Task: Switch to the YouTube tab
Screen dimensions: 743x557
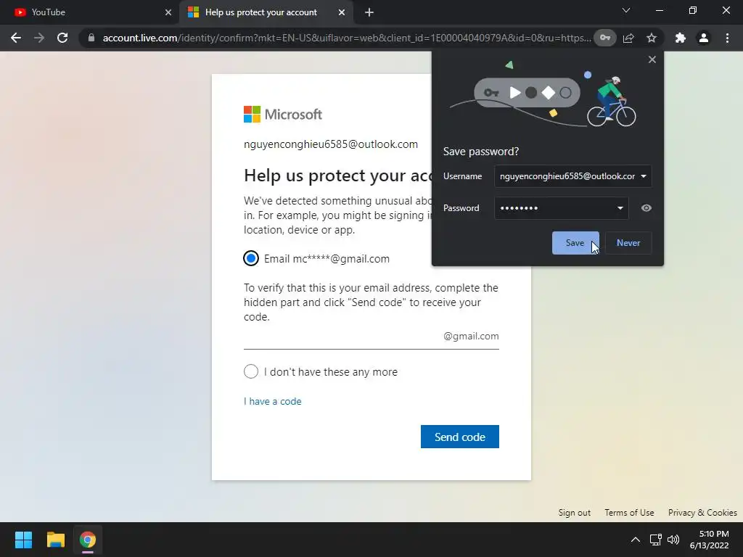Action: click(90, 12)
